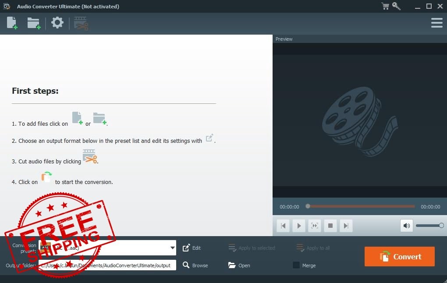447x283 pixels.
Task: Open settings via the gear icon
Action: pyautogui.click(x=57, y=22)
